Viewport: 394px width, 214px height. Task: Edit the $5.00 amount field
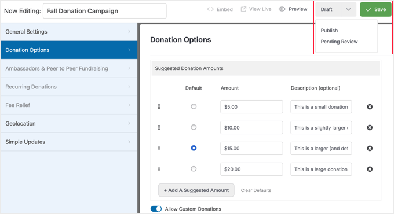click(251, 107)
